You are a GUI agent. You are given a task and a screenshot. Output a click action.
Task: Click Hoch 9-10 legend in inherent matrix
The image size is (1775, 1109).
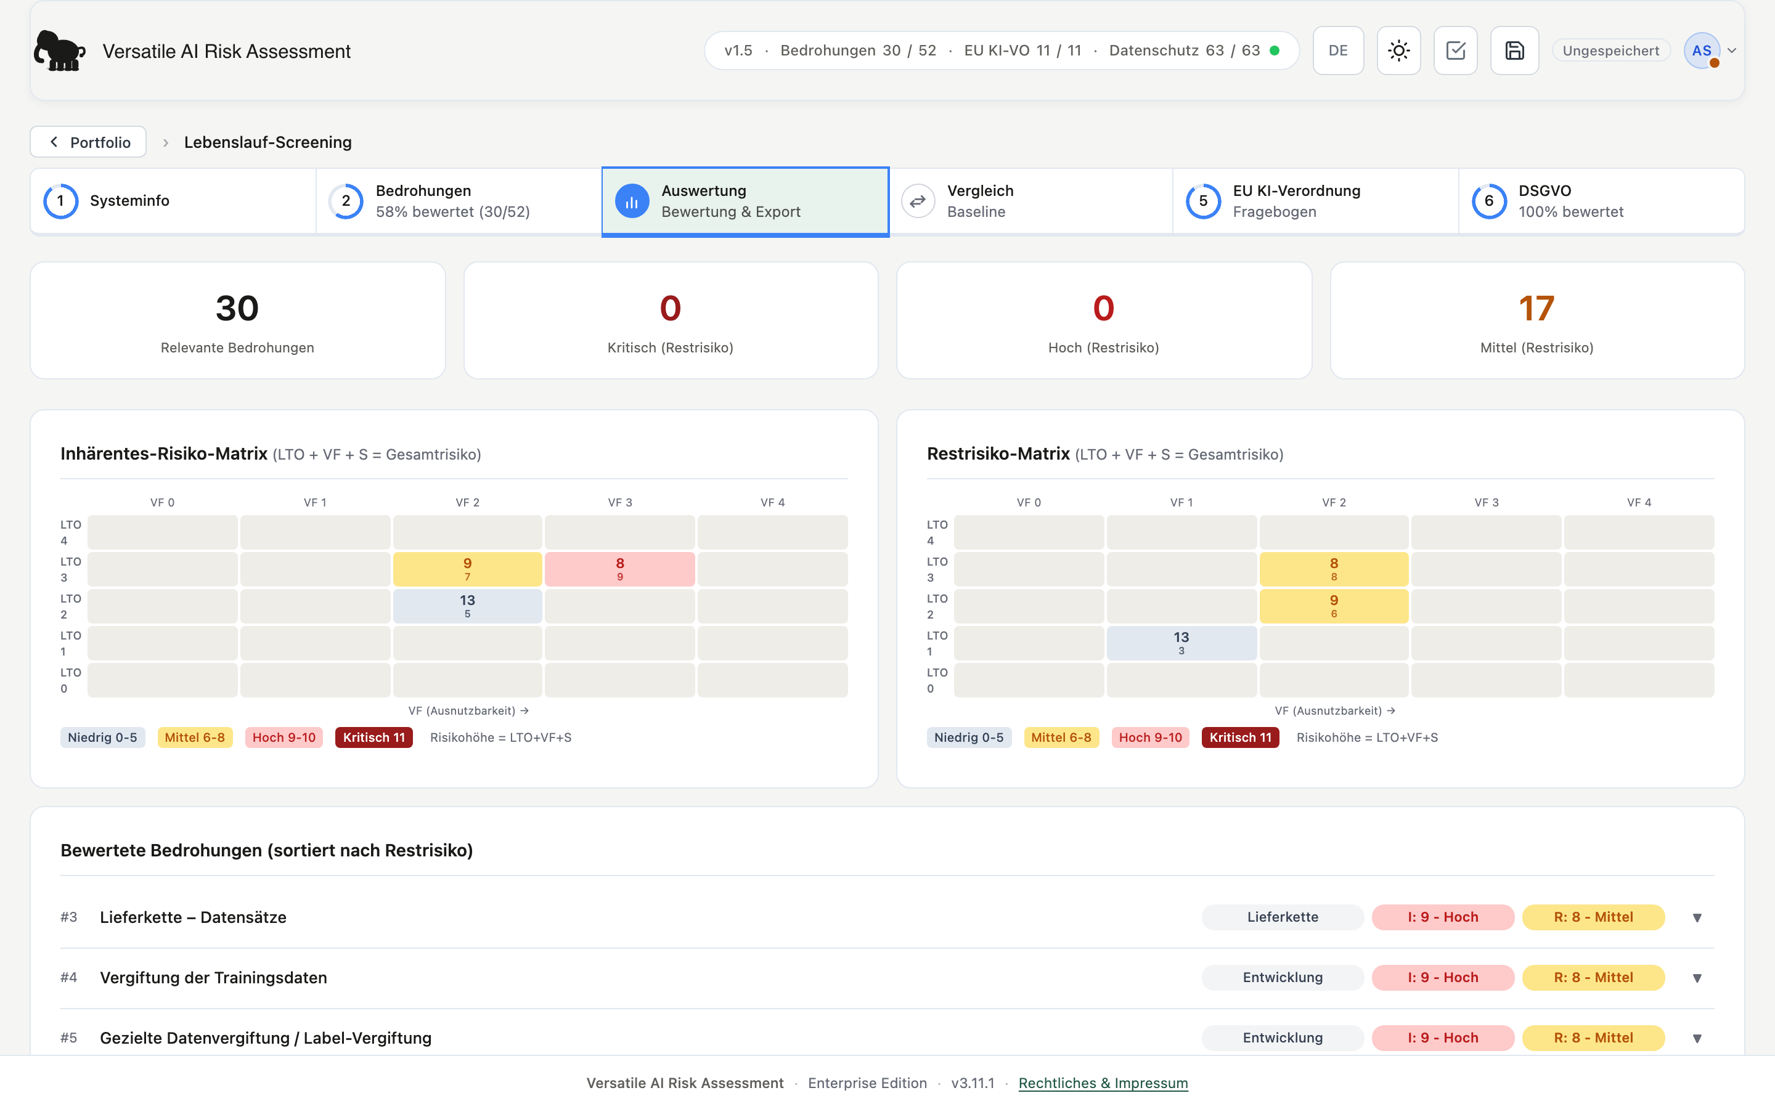coord(284,737)
